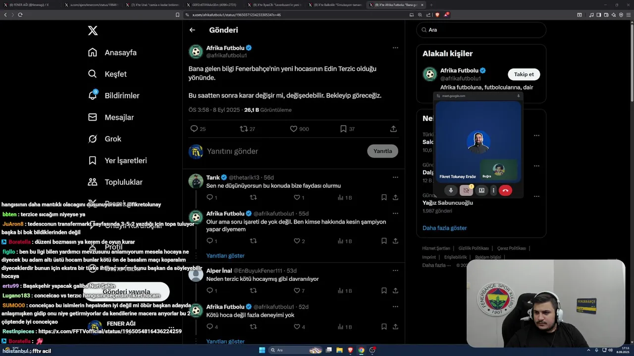Open Tarık's reply three-dot menu
634x356 pixels.
tap(395, 178)
